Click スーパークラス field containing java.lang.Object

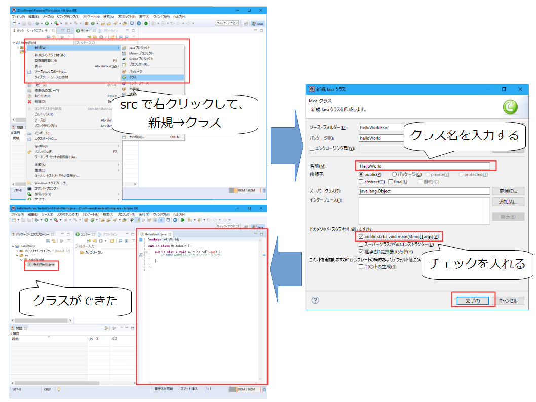pos(424,191)
